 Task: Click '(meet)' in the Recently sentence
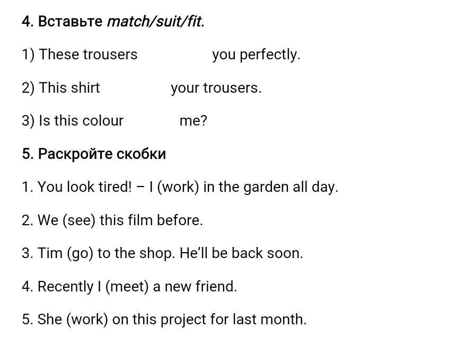click(x=127, y=287)
